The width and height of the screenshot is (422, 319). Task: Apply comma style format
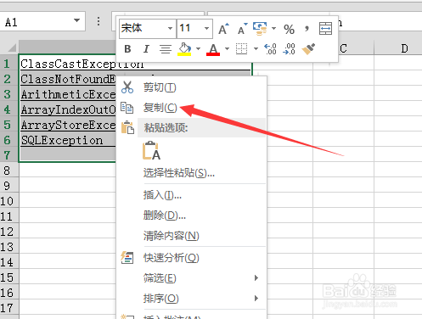(307, 29)
